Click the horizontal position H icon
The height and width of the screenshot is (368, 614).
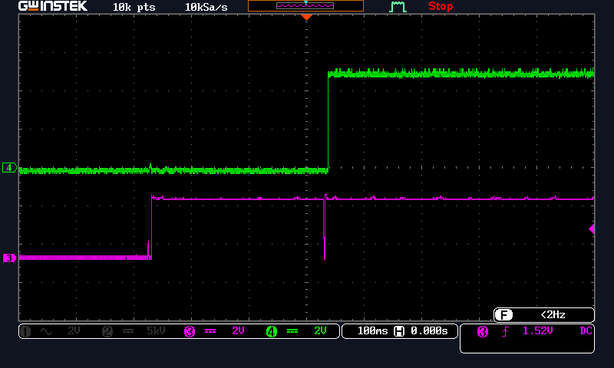pyautogui.click(x=399, y=332)
